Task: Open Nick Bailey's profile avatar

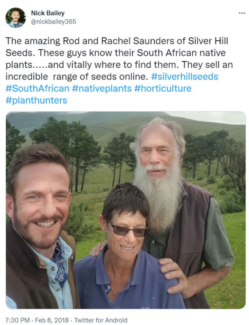Action: [x=16, y=18]
